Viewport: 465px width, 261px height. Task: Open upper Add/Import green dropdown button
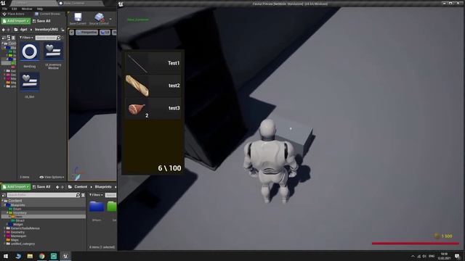coord(16,21)
